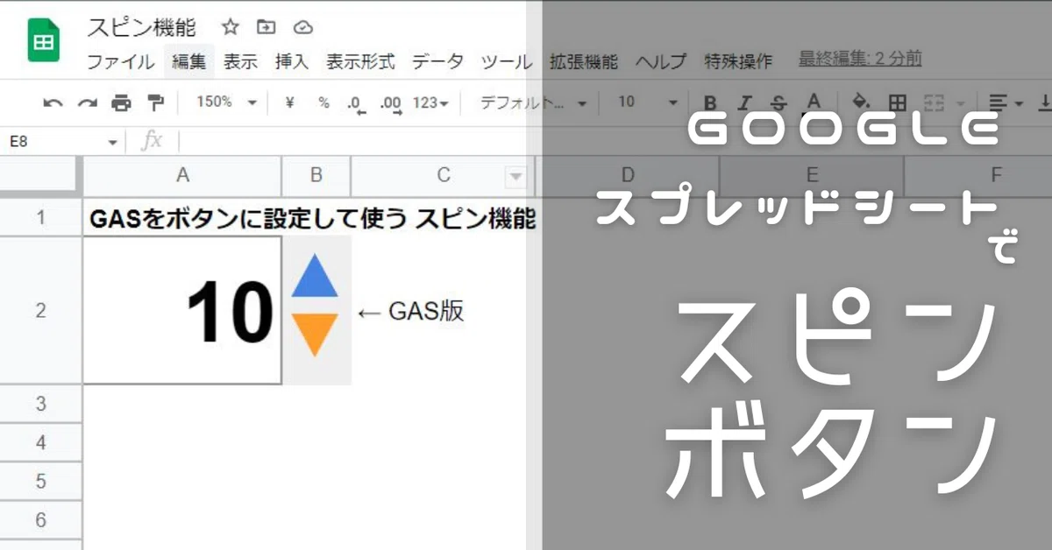
Task: Open the horizontal align options
Action: pos(1005,102)
